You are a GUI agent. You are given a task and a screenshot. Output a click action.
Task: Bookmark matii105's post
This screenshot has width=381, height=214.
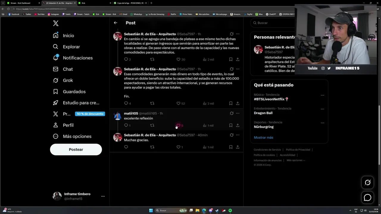(231, 125)
